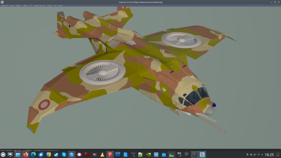
Task: Switch to the terminal taskbar entry
Action: [195, 154]
